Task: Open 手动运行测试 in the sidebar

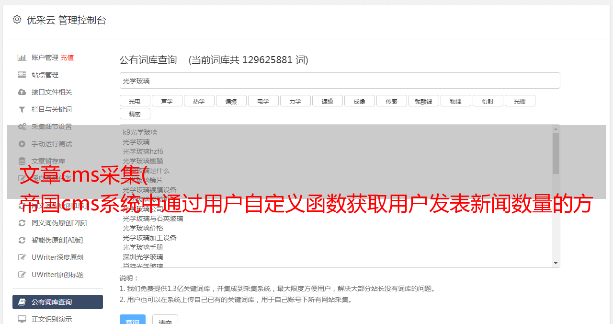Action: tap(52, 144)
